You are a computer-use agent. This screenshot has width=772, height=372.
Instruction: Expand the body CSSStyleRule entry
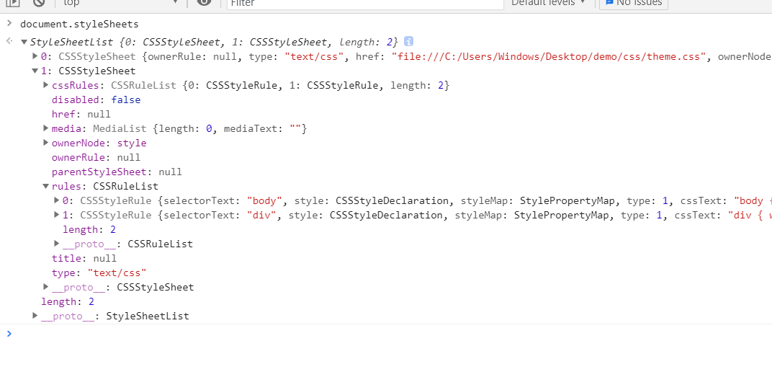(x=57, y=200)
